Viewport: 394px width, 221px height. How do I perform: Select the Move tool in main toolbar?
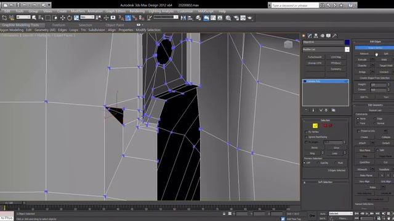click(63, 18)
